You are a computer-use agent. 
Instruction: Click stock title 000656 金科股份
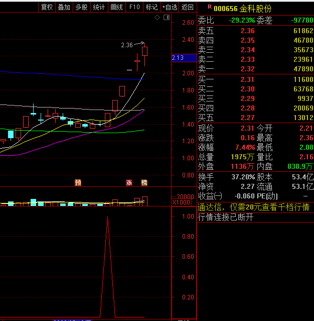(242, 9)
